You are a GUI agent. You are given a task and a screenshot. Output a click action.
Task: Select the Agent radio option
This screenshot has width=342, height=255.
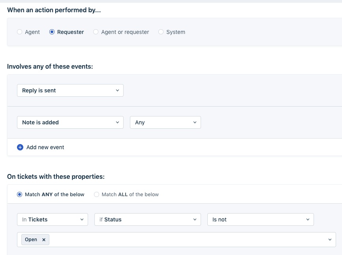click(x=19, y=32)
